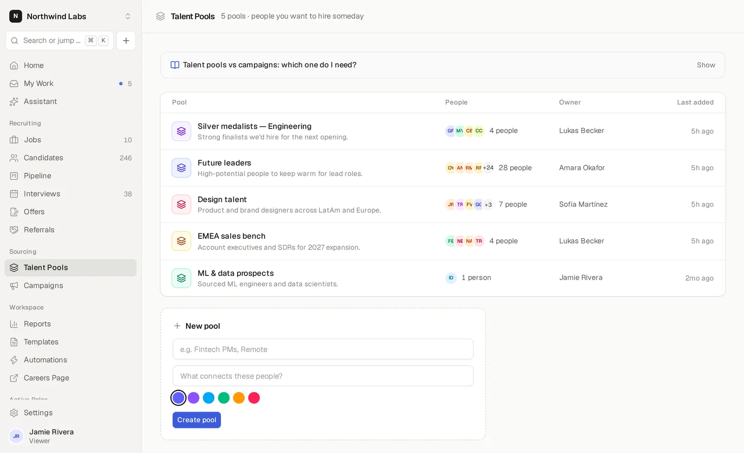Click the plus icon next to New pool
This screenshot has height=453, width=744.
click(x=177, y=326)
